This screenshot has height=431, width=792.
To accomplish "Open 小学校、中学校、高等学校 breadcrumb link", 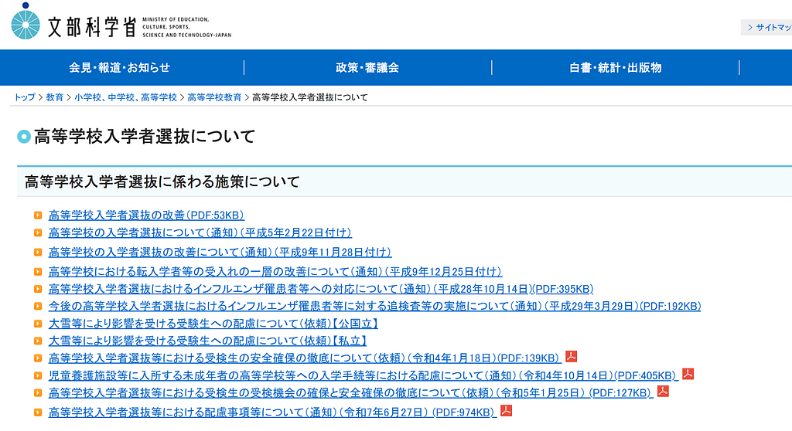I will pyautogui.click(x=126, y=97).
